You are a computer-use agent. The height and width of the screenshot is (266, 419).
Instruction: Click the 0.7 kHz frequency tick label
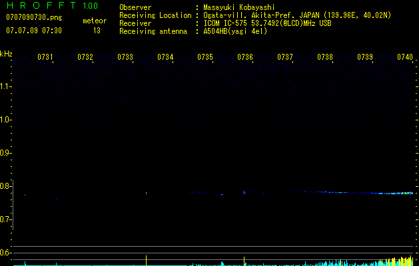5,219
